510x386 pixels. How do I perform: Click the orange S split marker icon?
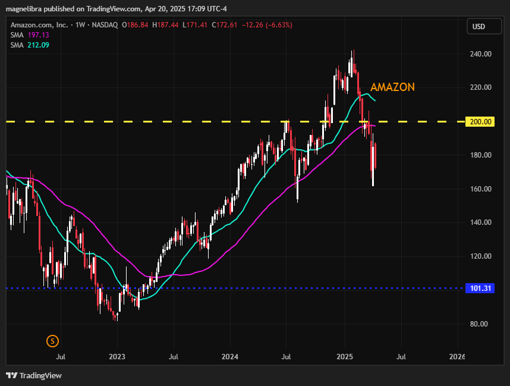point(52,341)
